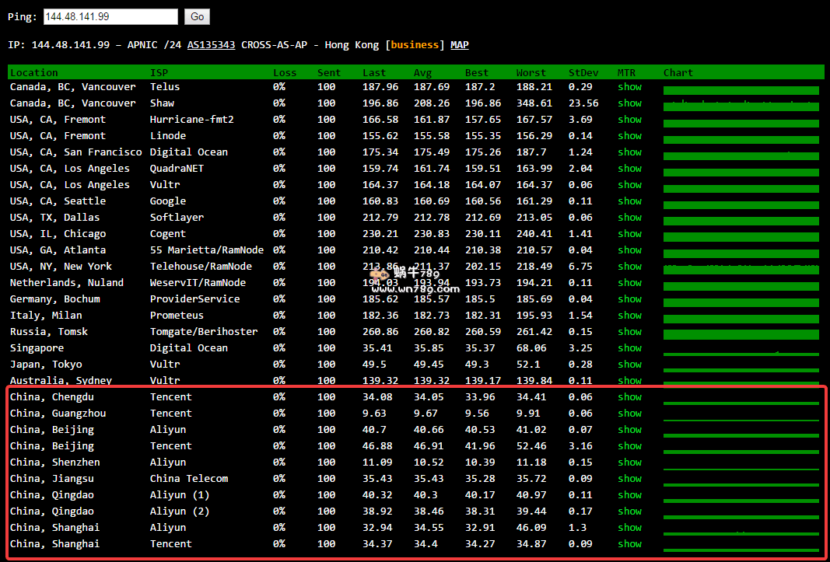Show MTR for Hurricane-fmt2 Fremont row
830x562 pixels.
pos(629,120)
